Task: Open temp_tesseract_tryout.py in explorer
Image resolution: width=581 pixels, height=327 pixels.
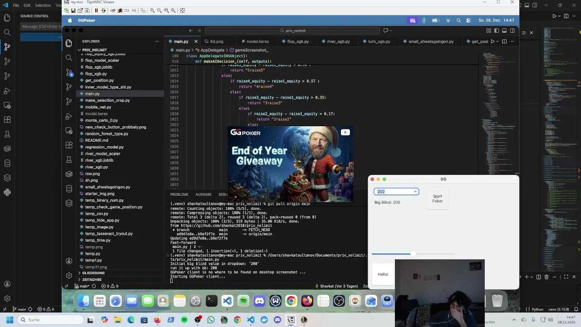Action: pyautogui.click(x=109, y=233)
